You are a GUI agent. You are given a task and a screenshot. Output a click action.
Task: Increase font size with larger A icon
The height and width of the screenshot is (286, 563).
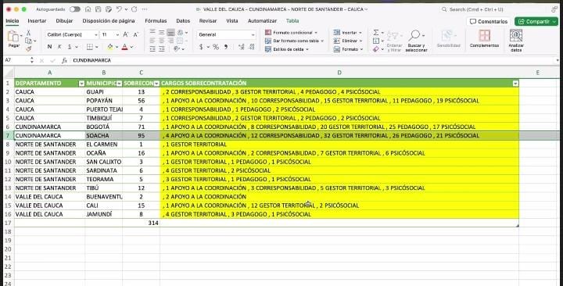click(126, 35)
